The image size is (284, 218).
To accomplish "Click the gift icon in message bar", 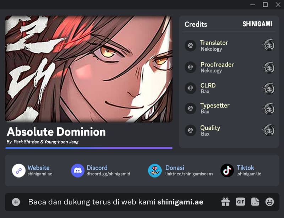I will point(225,202).
